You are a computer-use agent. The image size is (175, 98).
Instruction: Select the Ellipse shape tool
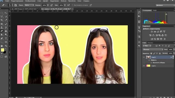(6, 42)
